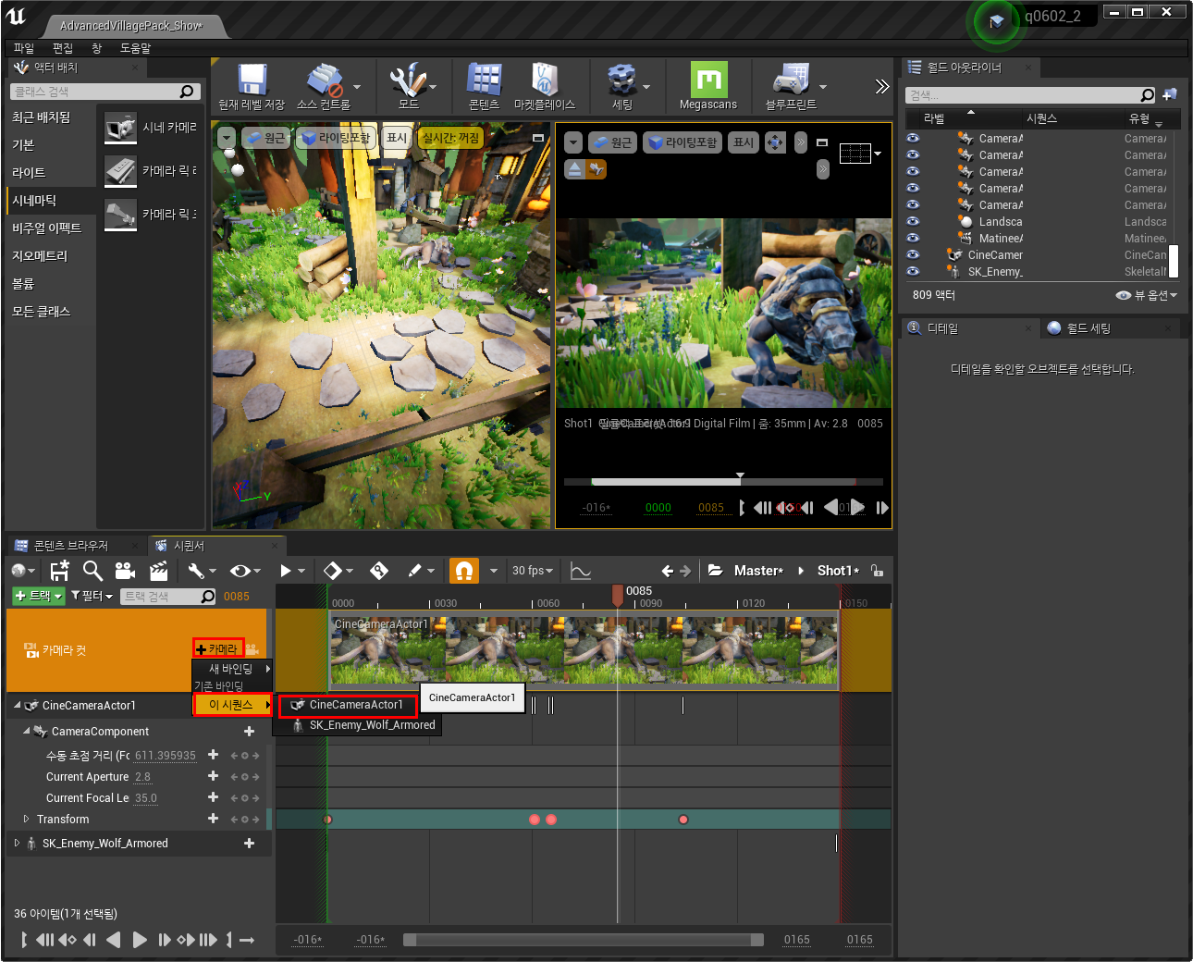Image resolution: width=1193 pixels, height=962 pixels.
Task: Add key to the Current Aperture track
Action: click(213, 776)
